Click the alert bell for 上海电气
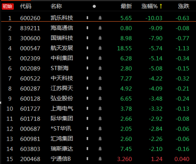196x164 pixels. tap(100, 109)
